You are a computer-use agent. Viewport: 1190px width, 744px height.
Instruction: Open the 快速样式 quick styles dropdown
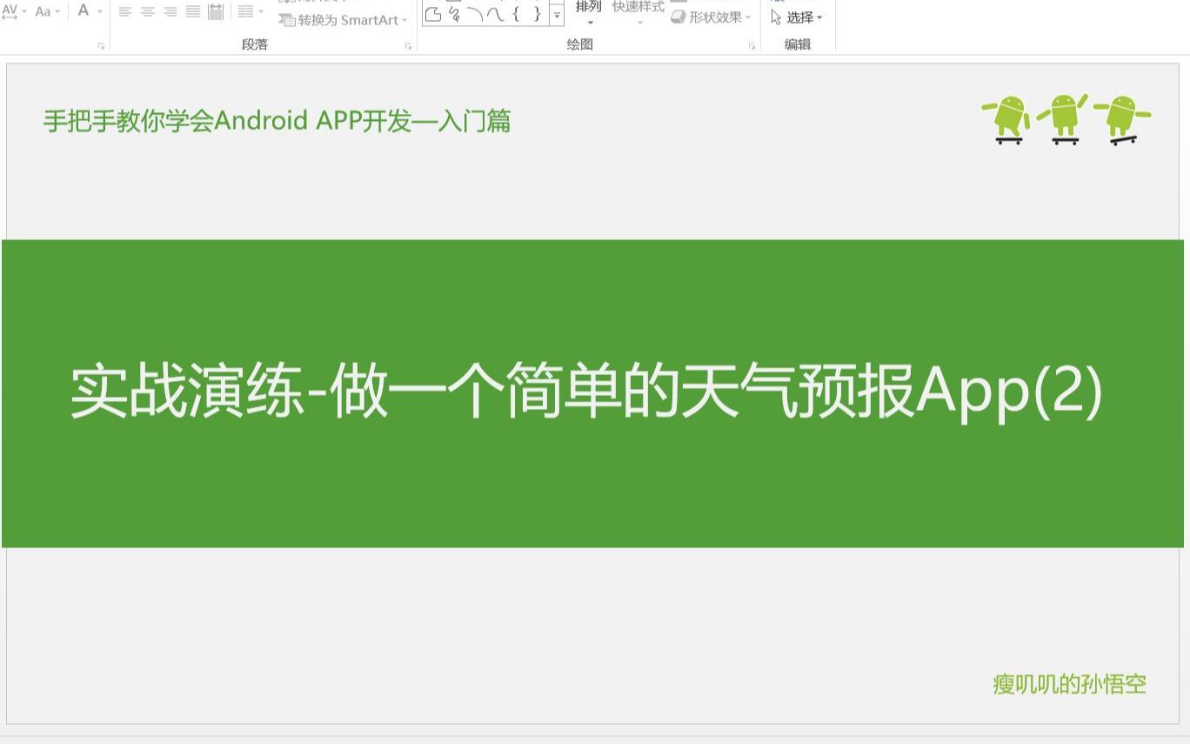pyautogui.click(x=638, y=12)
